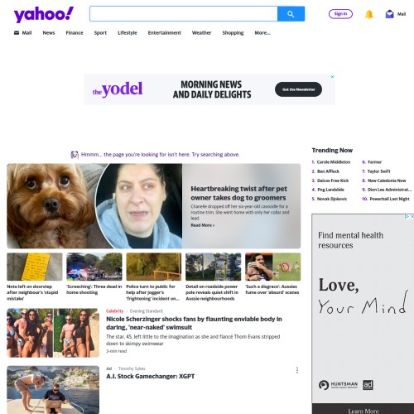Image resolution: width=414 pixels, height=414 pixels.
Task: Expand the More... navigation menu
Action: (x=262, y=33)
